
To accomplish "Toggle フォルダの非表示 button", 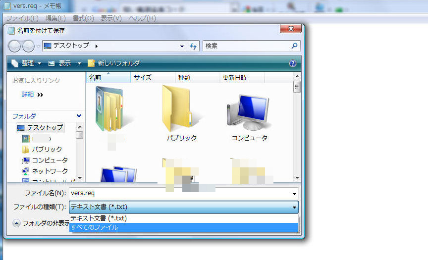I will click(41, 223).
